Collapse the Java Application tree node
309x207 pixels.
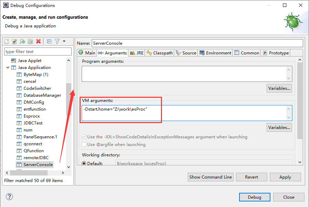tap(8, 68)
